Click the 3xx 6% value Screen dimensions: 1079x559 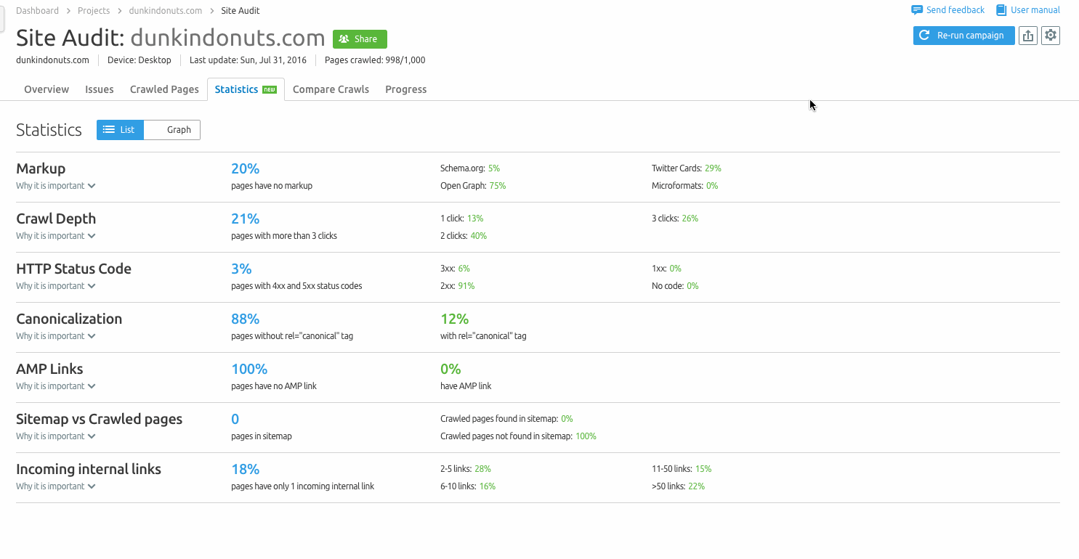point(464,269)
